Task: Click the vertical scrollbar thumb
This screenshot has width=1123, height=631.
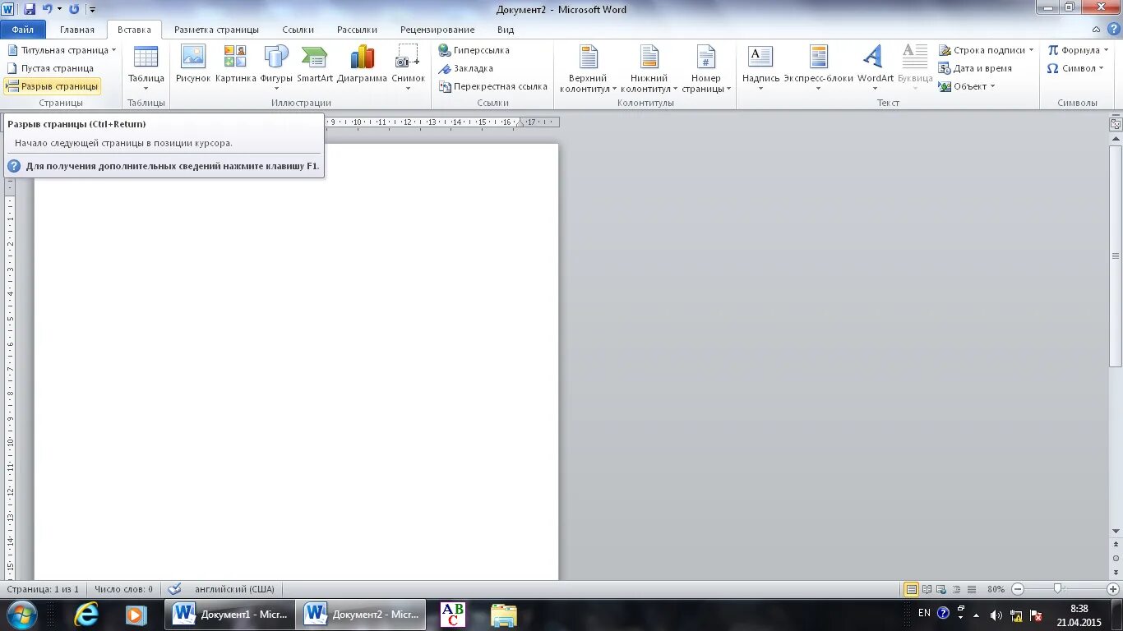Action: point(1116,256)
